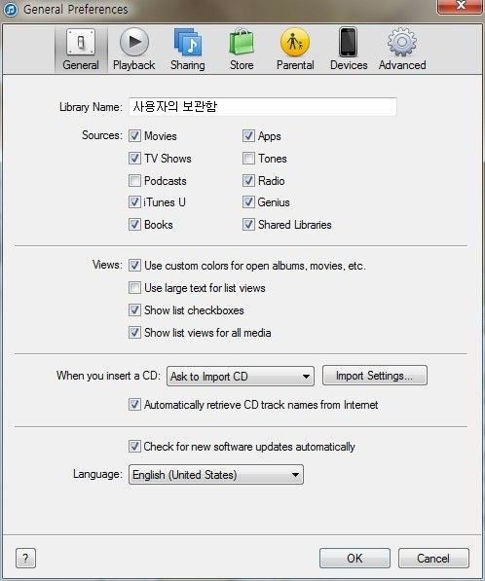Image resolution: width=485 pixels, height=581 pixels.
Task: Open the Playback preferences pane
Action: [x=133, y=49]
